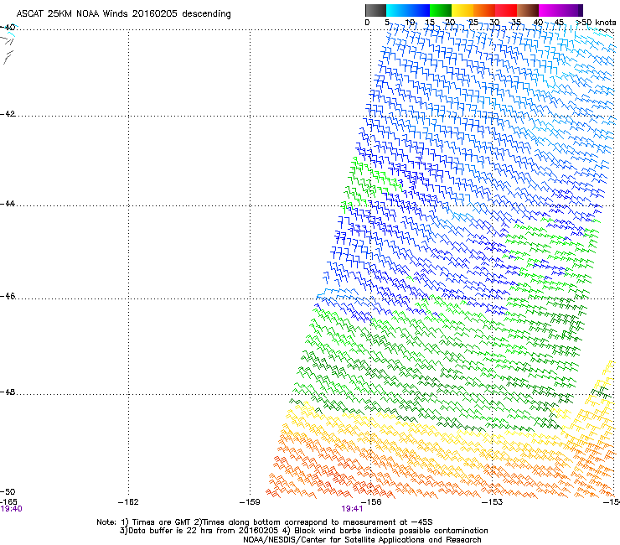This screenshot has height=545, width=620.
Task: Click the '-159' longitude axis label
Action: tap(250, 502)
